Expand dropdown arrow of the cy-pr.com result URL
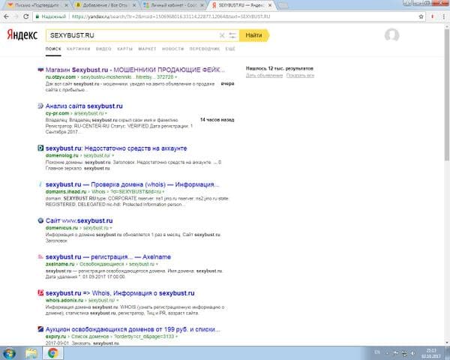 106,113
